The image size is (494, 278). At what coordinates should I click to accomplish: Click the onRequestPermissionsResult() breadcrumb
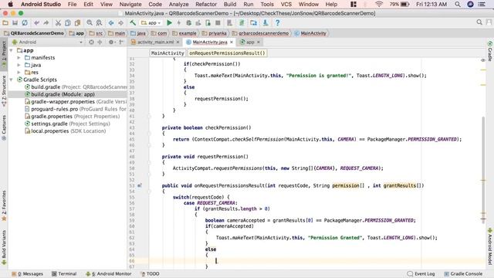[x=227, y=53]
